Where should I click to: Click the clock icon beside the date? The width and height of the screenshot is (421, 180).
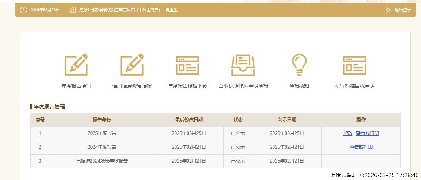(23, 10)
